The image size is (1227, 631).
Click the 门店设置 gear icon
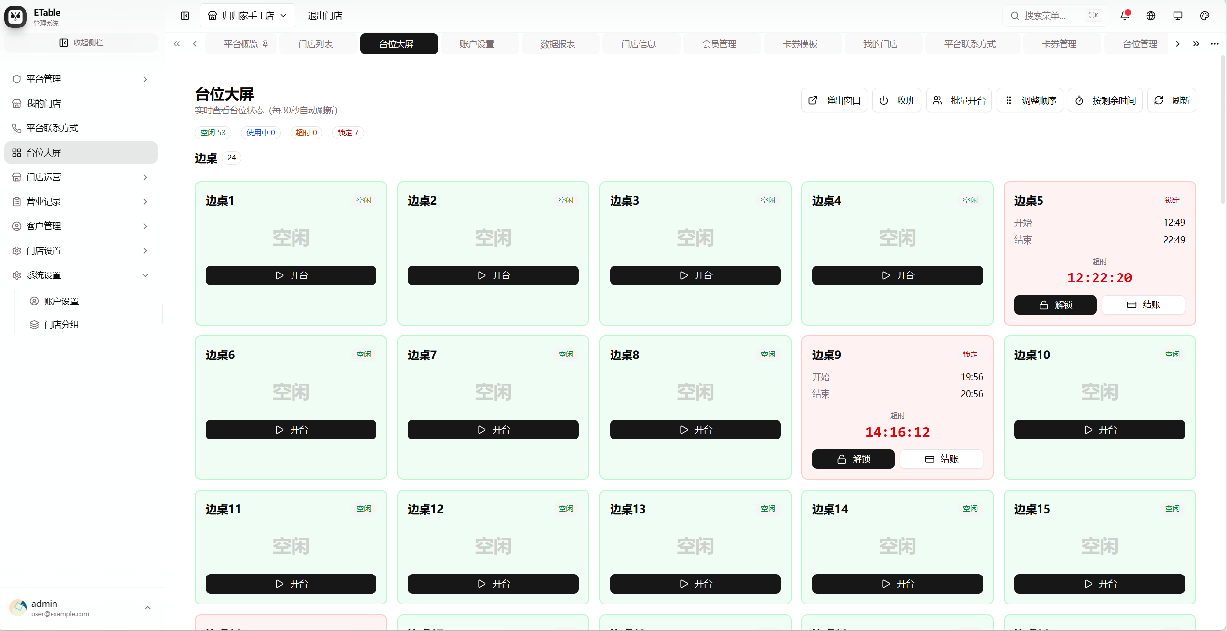[x=17, y=251]
